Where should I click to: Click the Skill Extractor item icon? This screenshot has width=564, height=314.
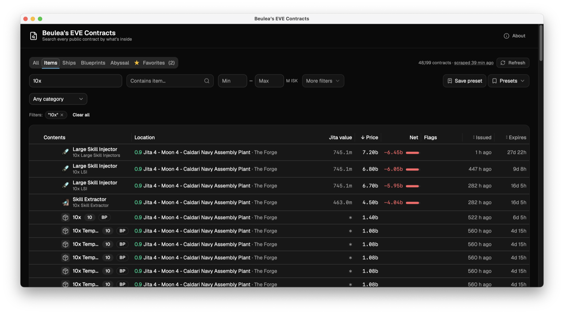coord(66,202)
